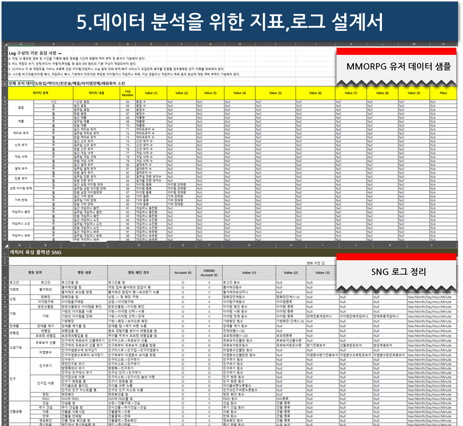The height and width of the screenshot is (426, 463).
Task: Click the yellow '데이터 내용' header cell
Action: click(96, 93)
